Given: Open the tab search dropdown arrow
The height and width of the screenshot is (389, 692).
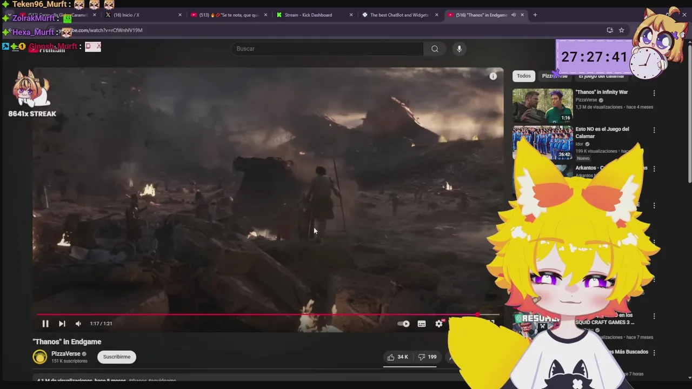Looking at the screenshot, I should click(x=9, y=15).
